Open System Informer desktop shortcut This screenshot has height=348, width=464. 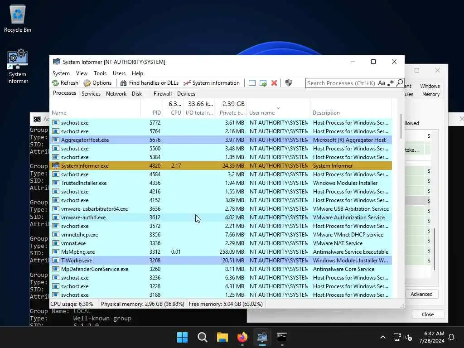click(18, 67)
